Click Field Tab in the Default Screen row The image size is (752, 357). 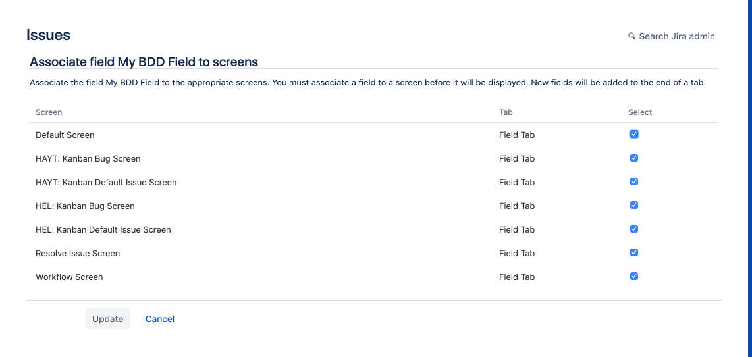coord(517,135)
